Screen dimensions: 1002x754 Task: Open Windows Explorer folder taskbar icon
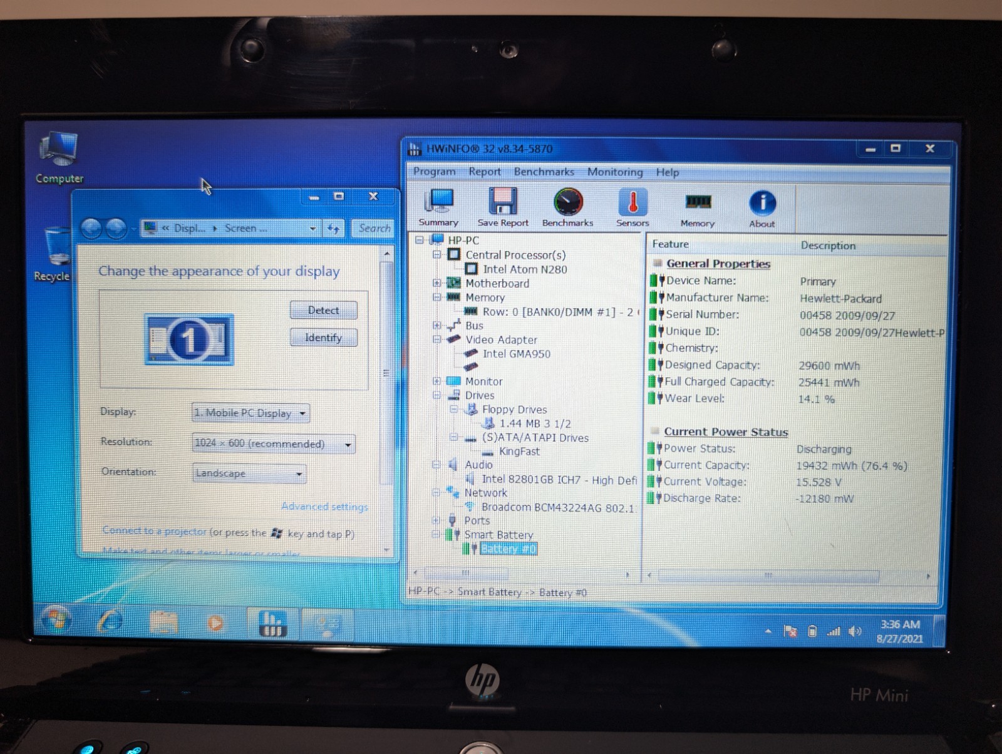(163, 623)
